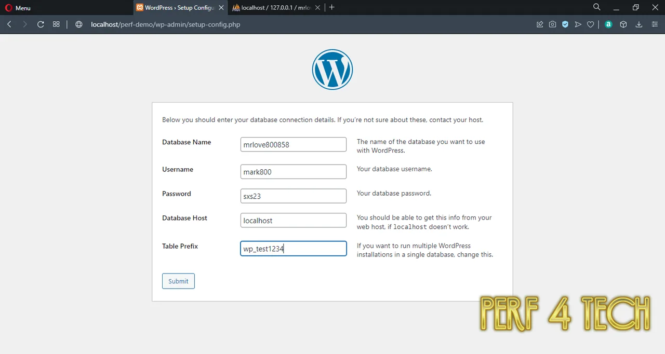Click the Password label
Screen dimensions: 665x354
pos(177,194)
